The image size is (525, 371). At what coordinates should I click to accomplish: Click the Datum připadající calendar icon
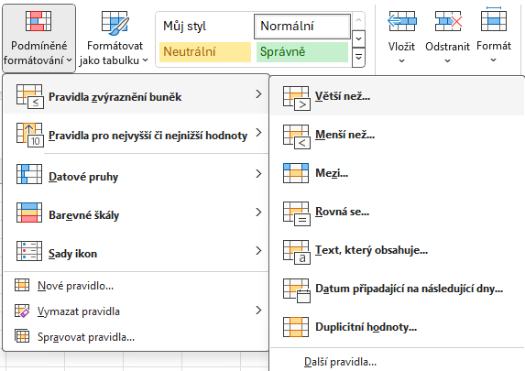(297, 291)
